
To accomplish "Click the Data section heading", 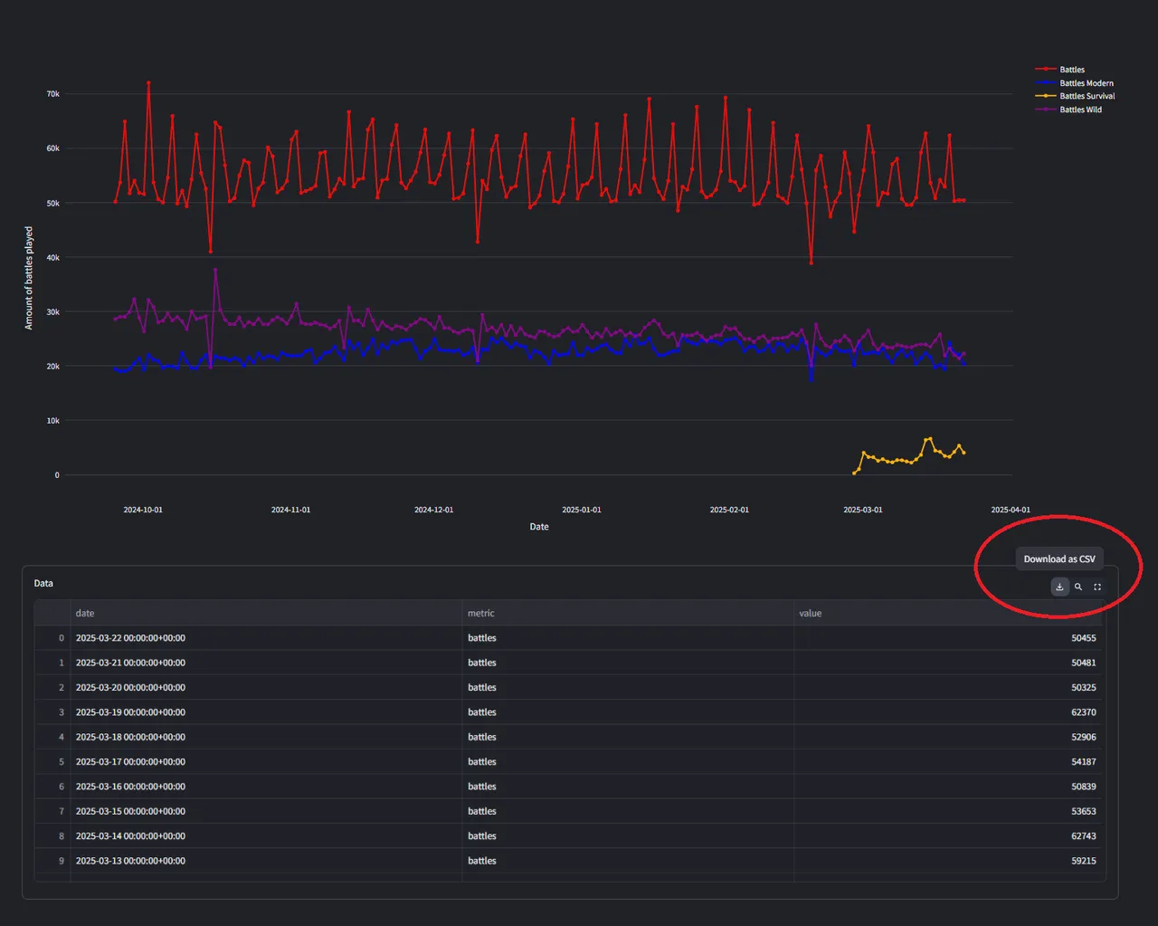I will click(43, 583).
